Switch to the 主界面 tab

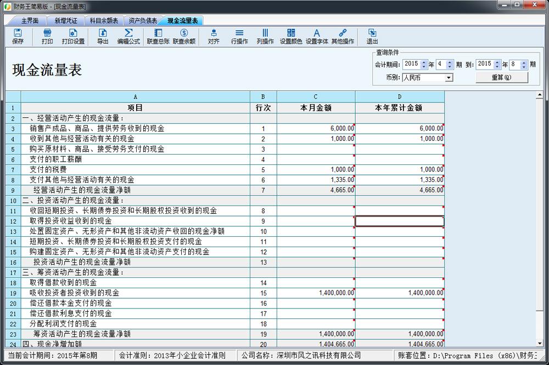pos(30,21)
